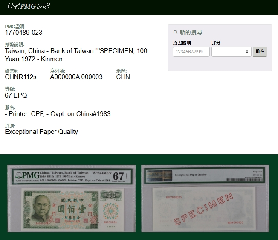This screenshot has width=278, height=240.
Task: Select the Printer: CPF signature line
Action: point(58,114)
